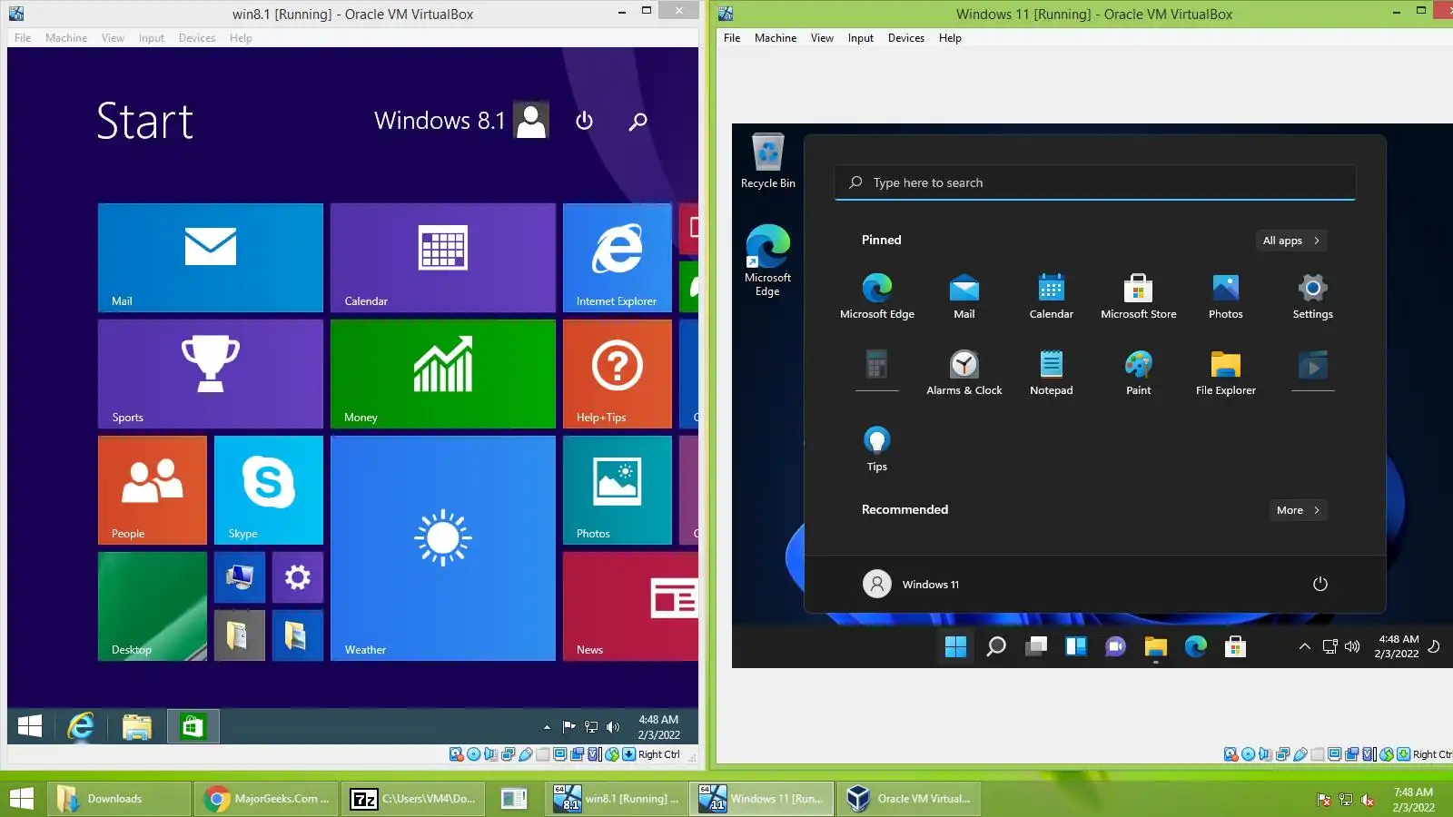Open Notepad in Windows 11 pinned apps
Screen dimensions: 1453x817
tap(1052, 373)
